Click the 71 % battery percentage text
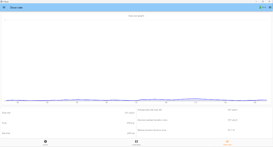 tap(264, 7)
